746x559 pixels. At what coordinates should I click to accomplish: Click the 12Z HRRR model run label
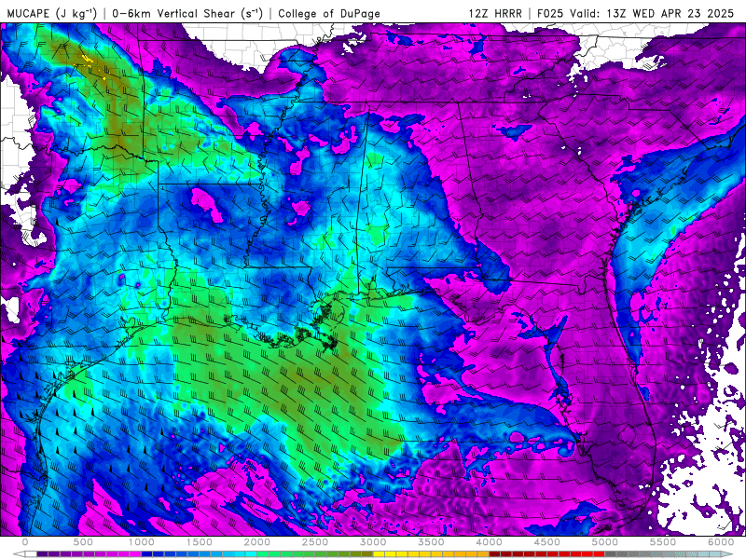[495, 13]
